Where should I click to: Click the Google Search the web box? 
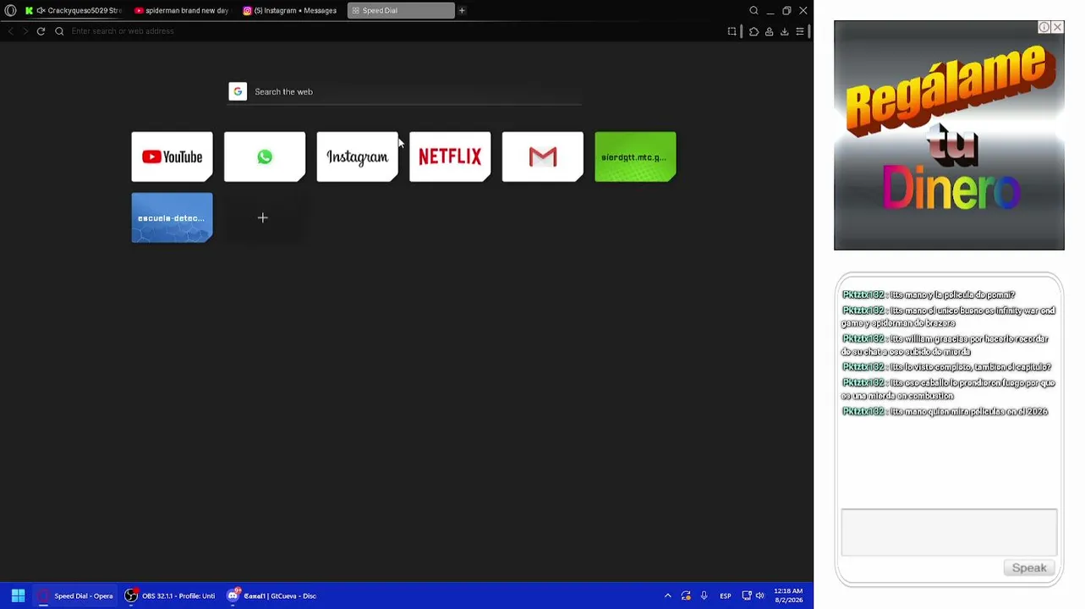click(405, 91)
